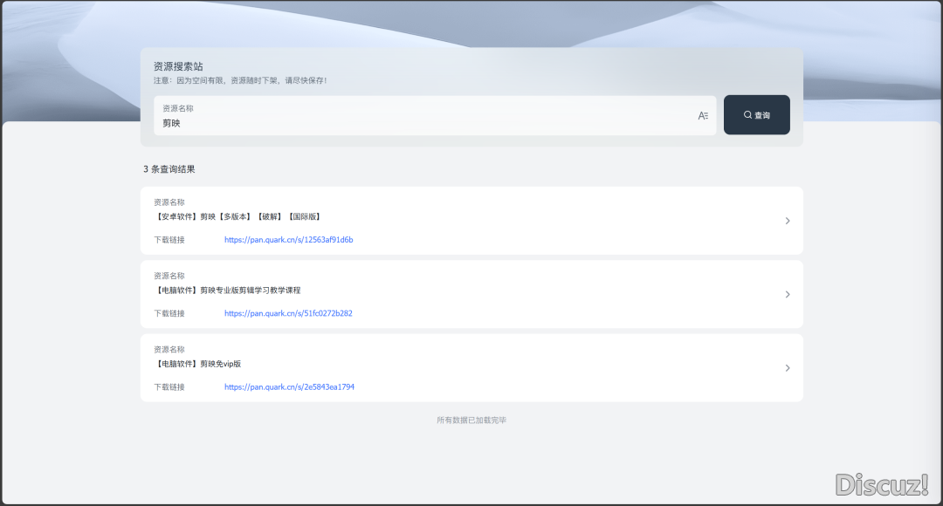The image size is (943, 506).
Task: Select result title 【安卓软件】剪映【多版本】【破解】【国际版】
Action: click(238, 217)
